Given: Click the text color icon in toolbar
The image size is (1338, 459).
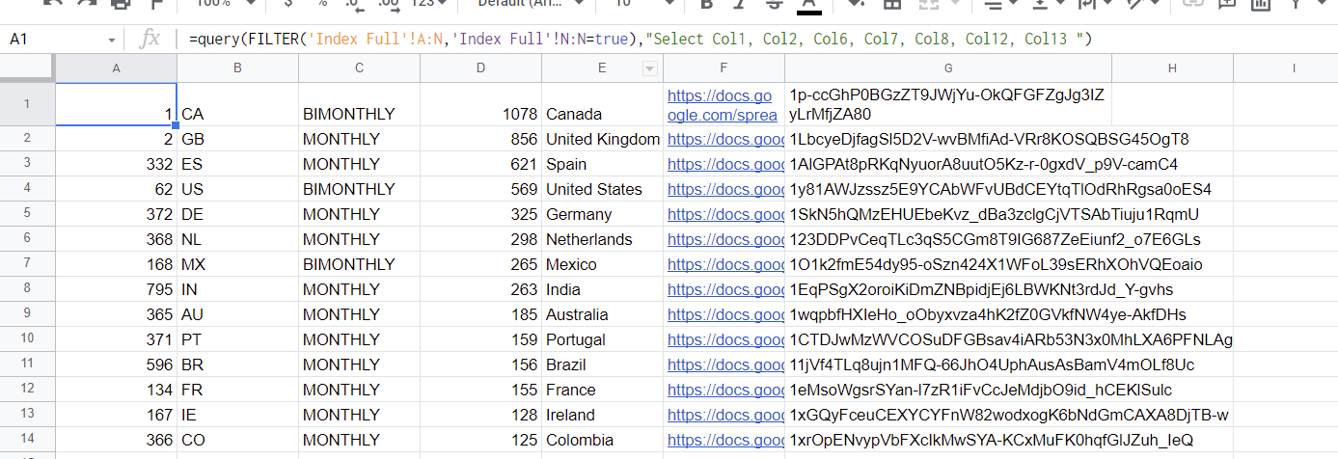Looking at the screenshot, I should point(808,4).
